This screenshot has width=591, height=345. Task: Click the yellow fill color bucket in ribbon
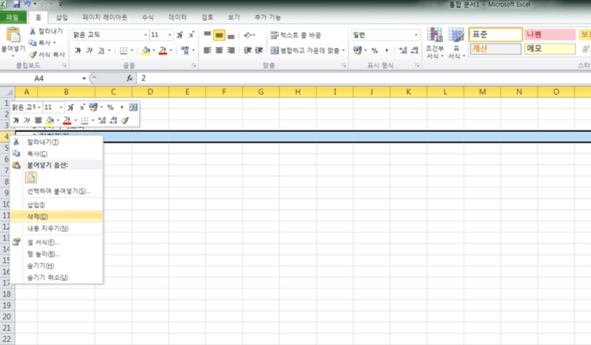tap(146, 50)
